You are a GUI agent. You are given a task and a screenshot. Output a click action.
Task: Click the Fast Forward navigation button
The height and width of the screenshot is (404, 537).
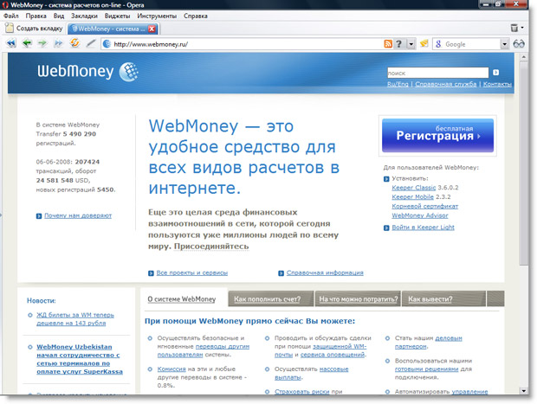58,43
